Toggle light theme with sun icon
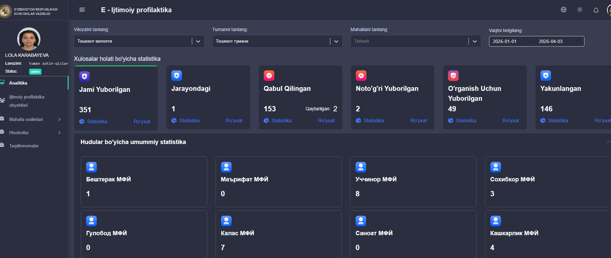The image size is (611, 258). 580,10
